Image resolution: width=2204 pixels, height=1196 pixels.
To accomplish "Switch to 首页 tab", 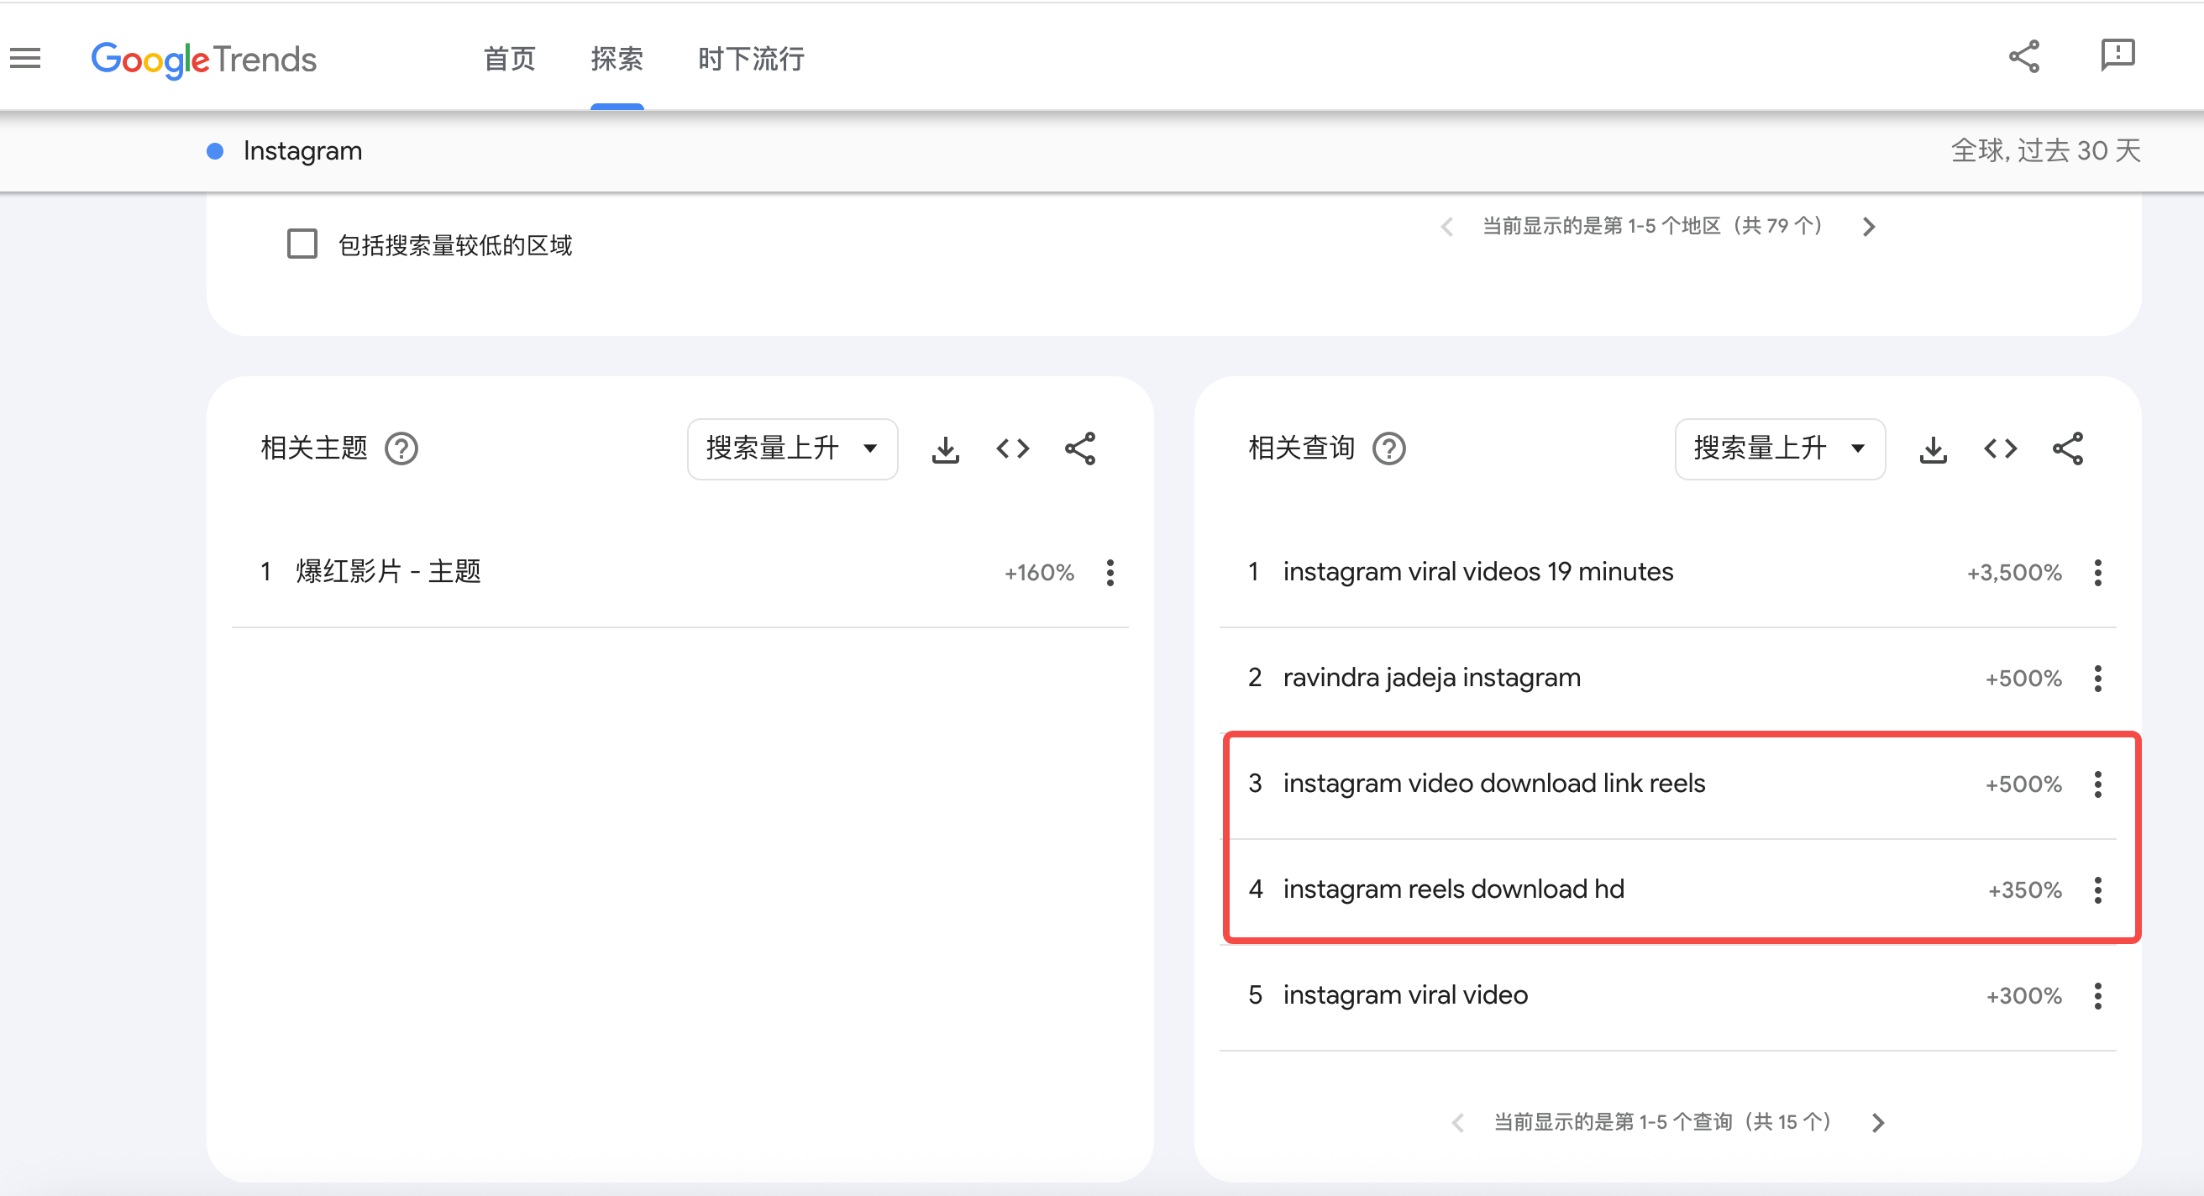I will coord(509,58).
